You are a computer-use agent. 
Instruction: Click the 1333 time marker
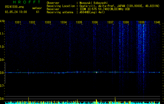[48, 22]
